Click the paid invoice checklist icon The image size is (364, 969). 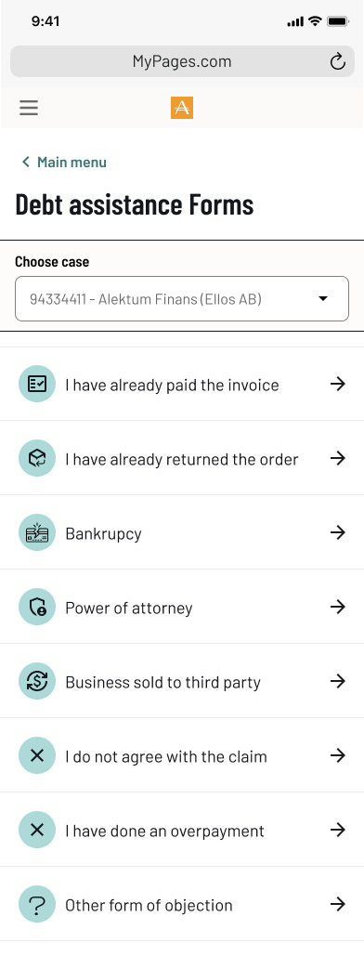[x=37, y=384]
